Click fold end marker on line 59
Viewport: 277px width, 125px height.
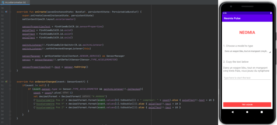point(10,115)
